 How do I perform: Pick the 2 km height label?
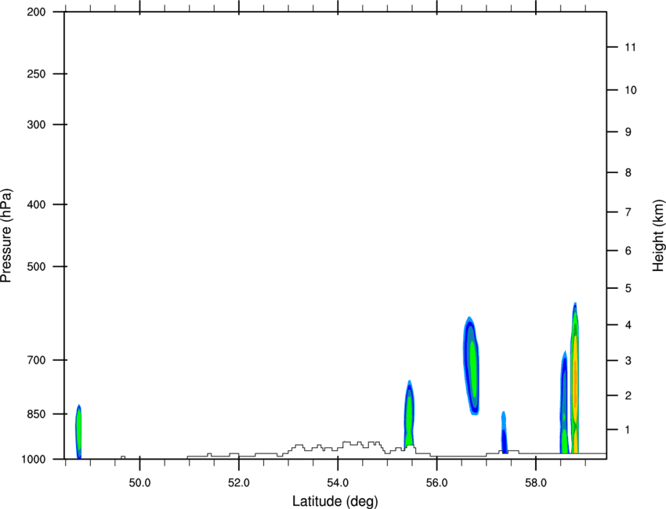click(628, 395)
